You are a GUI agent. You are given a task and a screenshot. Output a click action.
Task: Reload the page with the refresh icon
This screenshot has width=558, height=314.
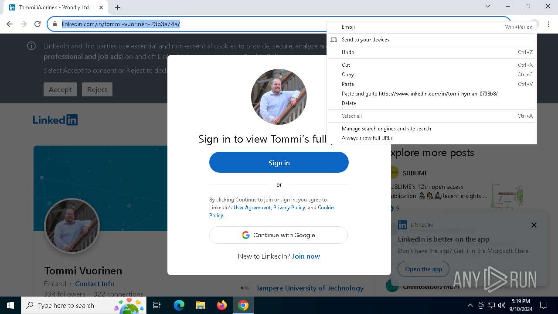tap(37, 24)
